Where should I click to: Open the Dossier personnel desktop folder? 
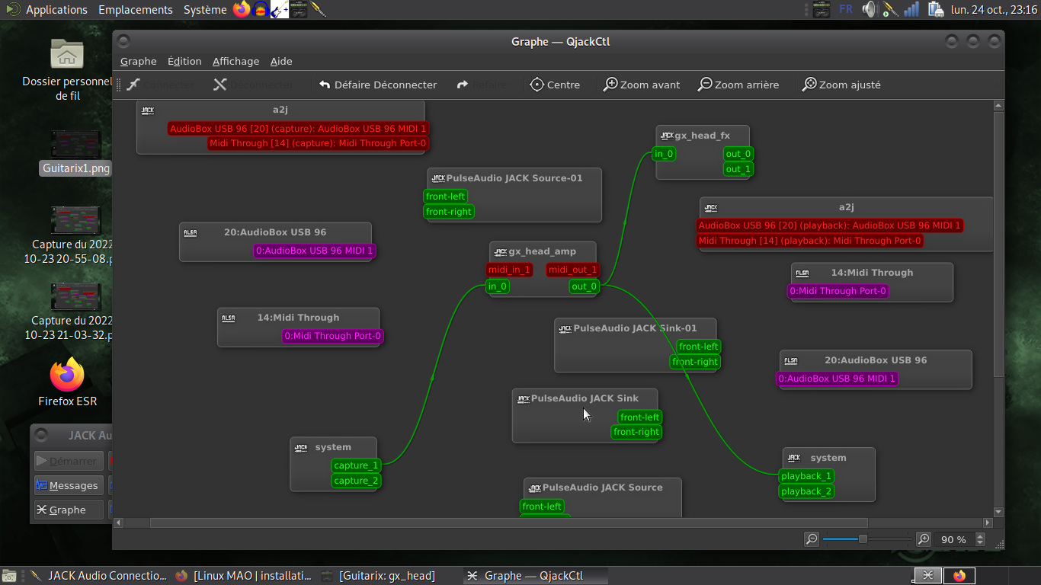(x=67, y=69)
